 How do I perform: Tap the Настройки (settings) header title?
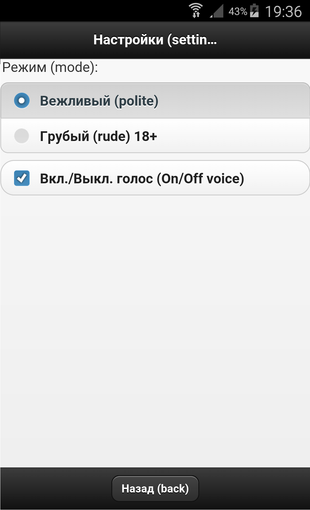155,40
